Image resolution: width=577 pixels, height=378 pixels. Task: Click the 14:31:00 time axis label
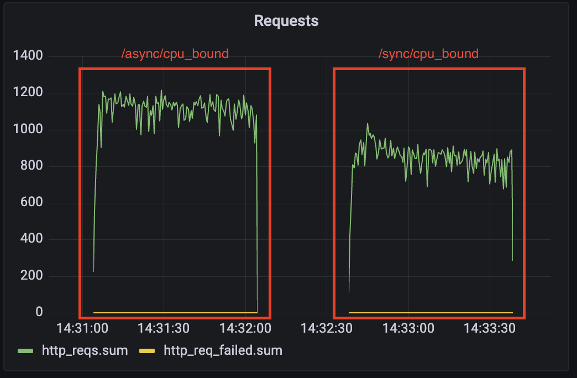tap(82, 328)
